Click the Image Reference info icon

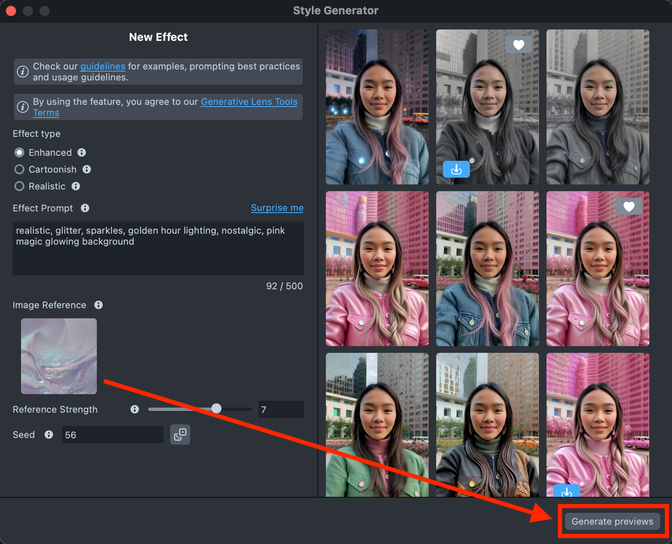pyautogui.click(x=99, y=305)
